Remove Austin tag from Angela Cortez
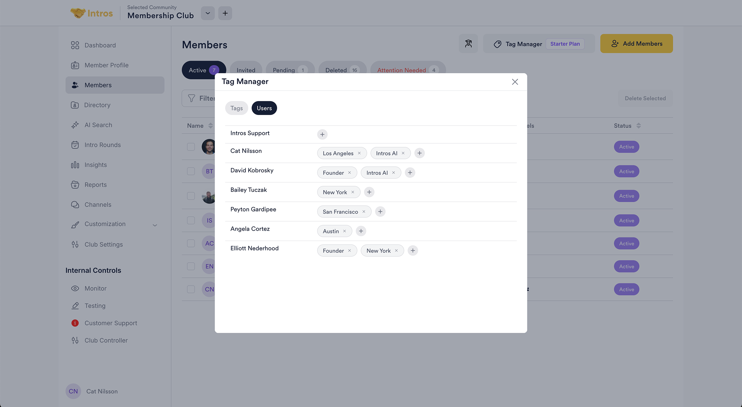The width and height of the screenshot is (742, 407). [345, 231]
